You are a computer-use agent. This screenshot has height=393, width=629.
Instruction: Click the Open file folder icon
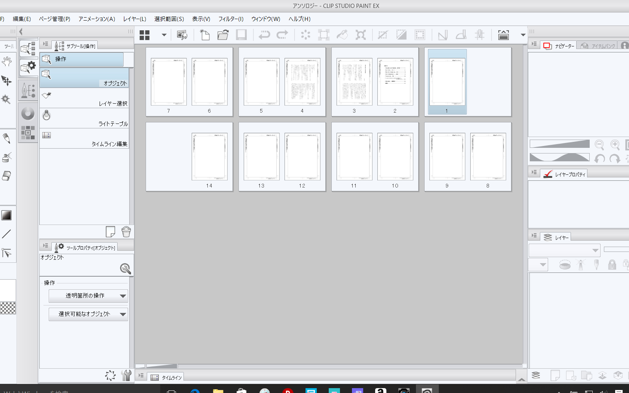tap(223, 35)
